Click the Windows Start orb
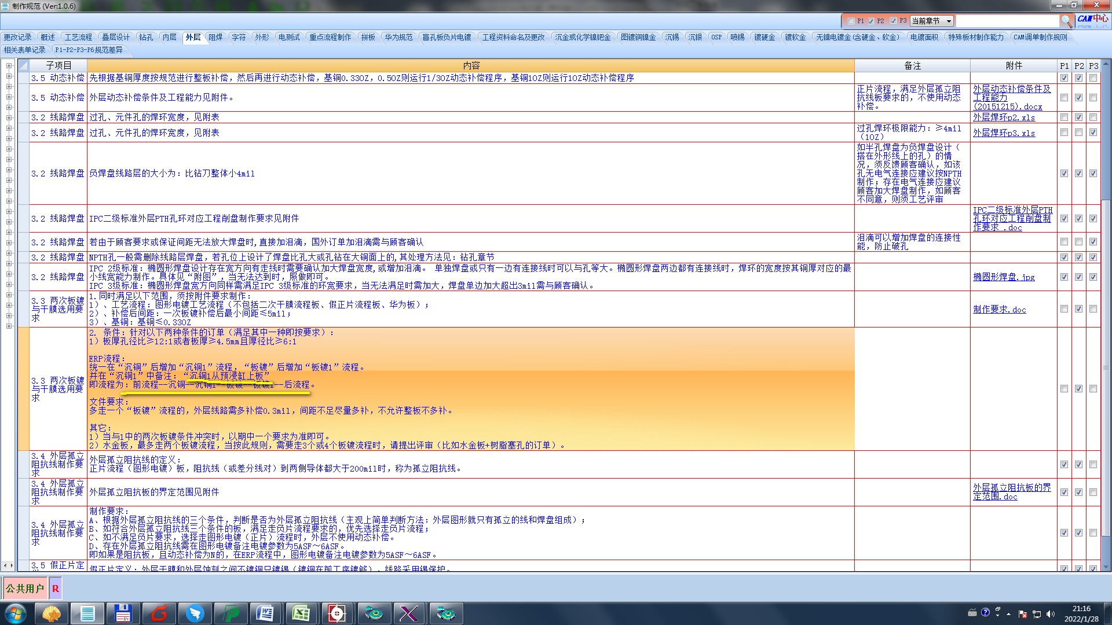1112x625 pixels. coord(15,613)
